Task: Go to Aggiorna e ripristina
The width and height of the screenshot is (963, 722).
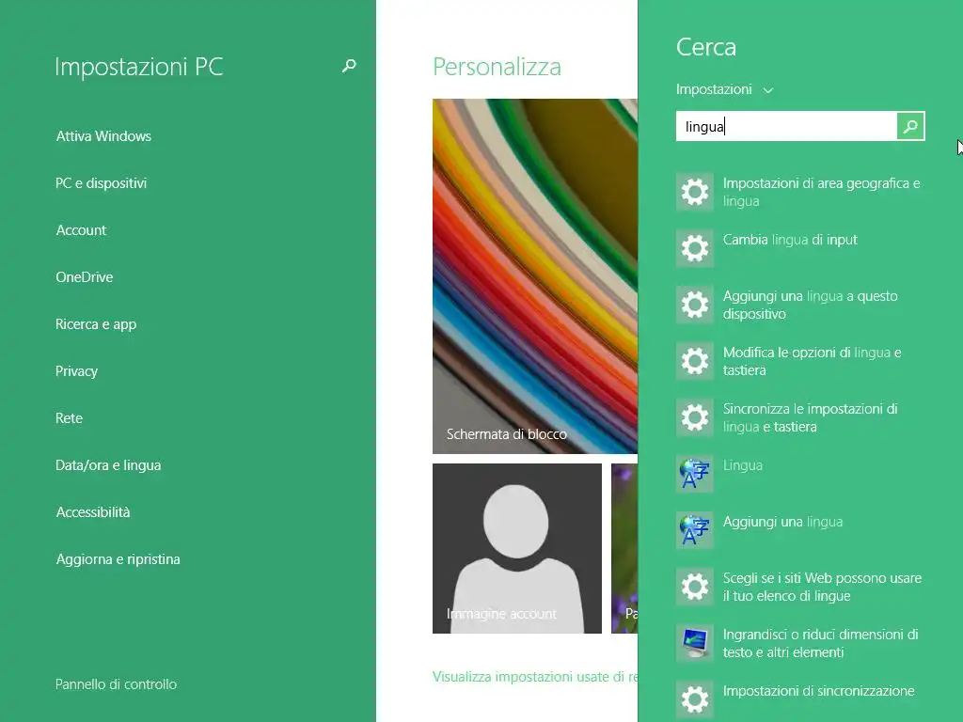Action: 118,559
